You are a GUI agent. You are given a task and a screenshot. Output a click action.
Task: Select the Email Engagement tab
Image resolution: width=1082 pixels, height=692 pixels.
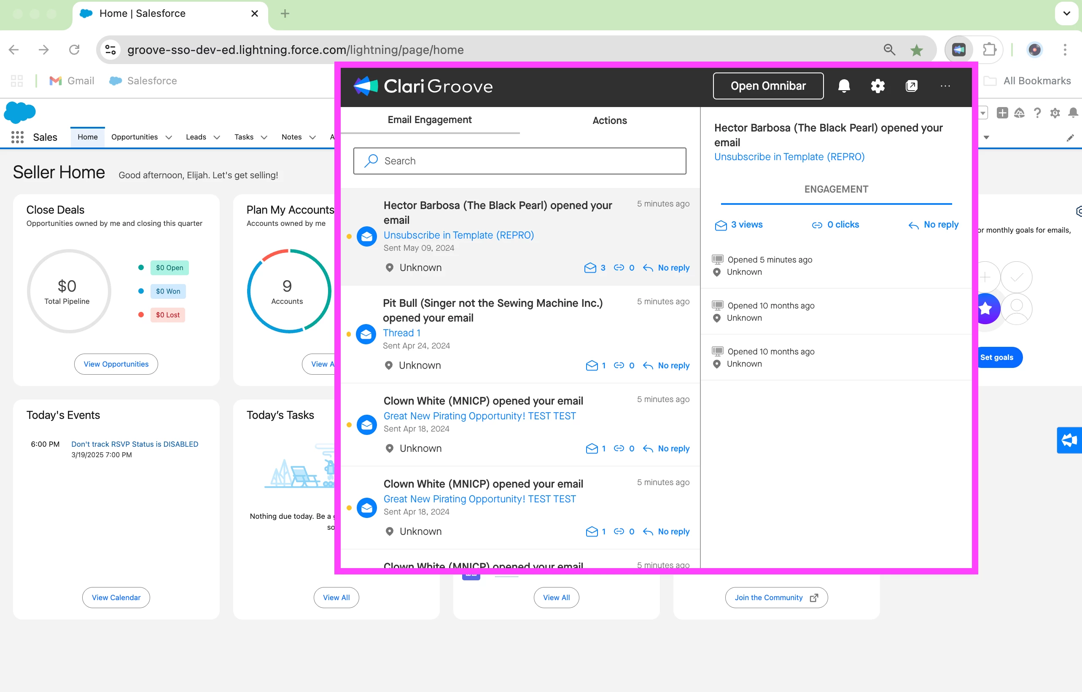[429, 120]
